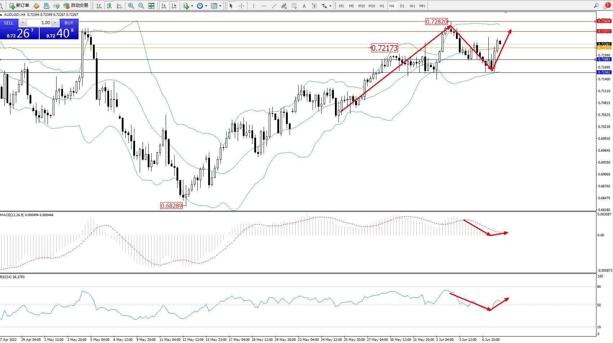Toggle the chart auto scroll button
613x343 pixels.
(164, 6)
